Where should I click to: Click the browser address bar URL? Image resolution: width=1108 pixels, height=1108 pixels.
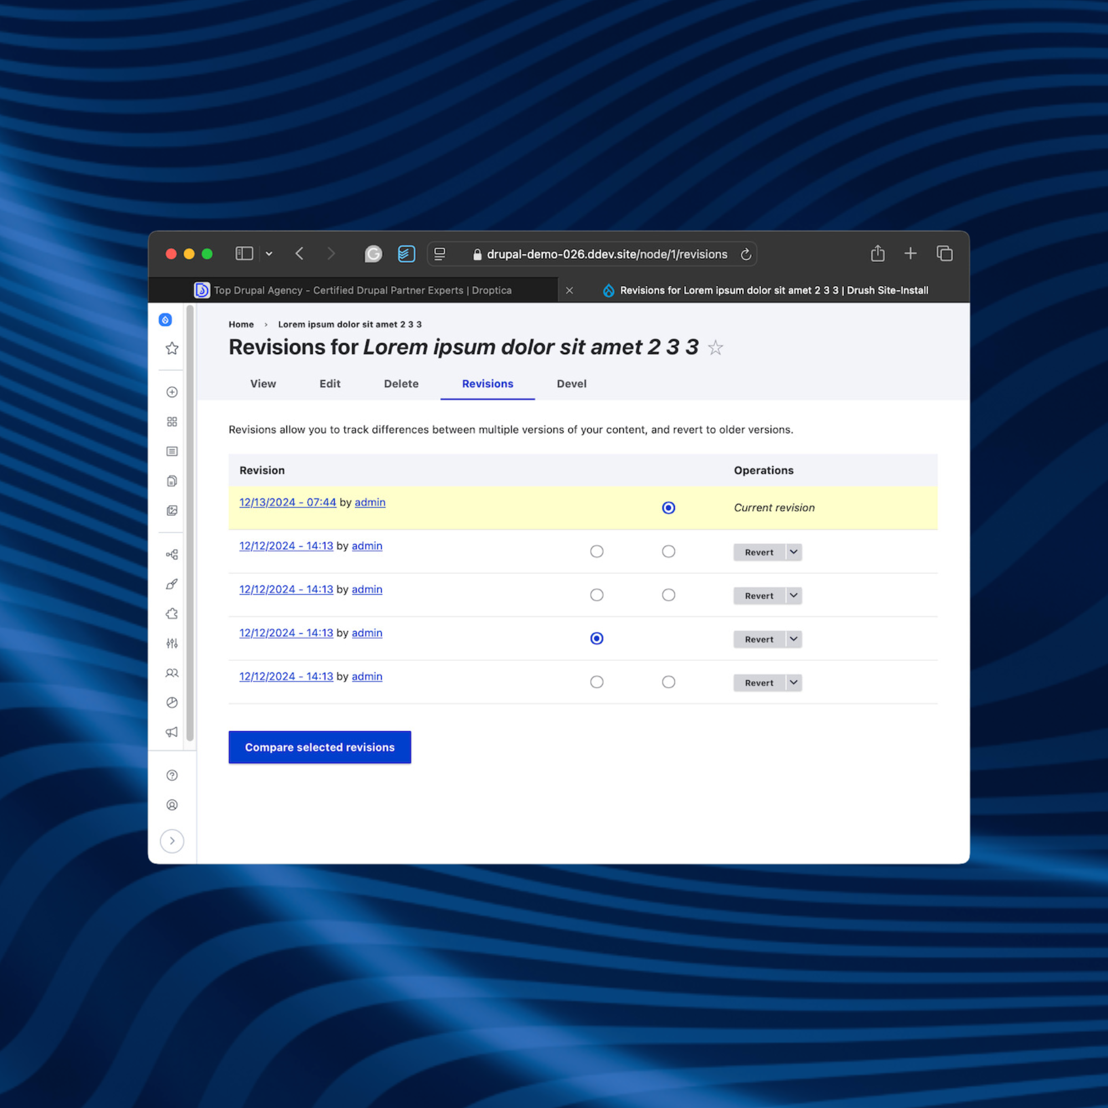tap(606, 254)
